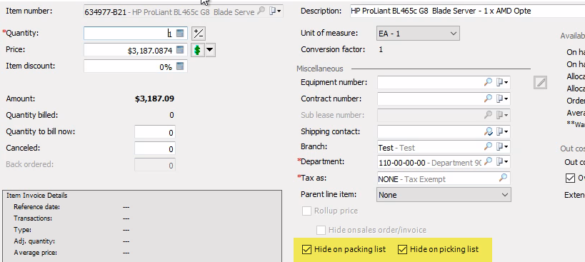Open Parent line item dropdown

click(x=444, y=195)
